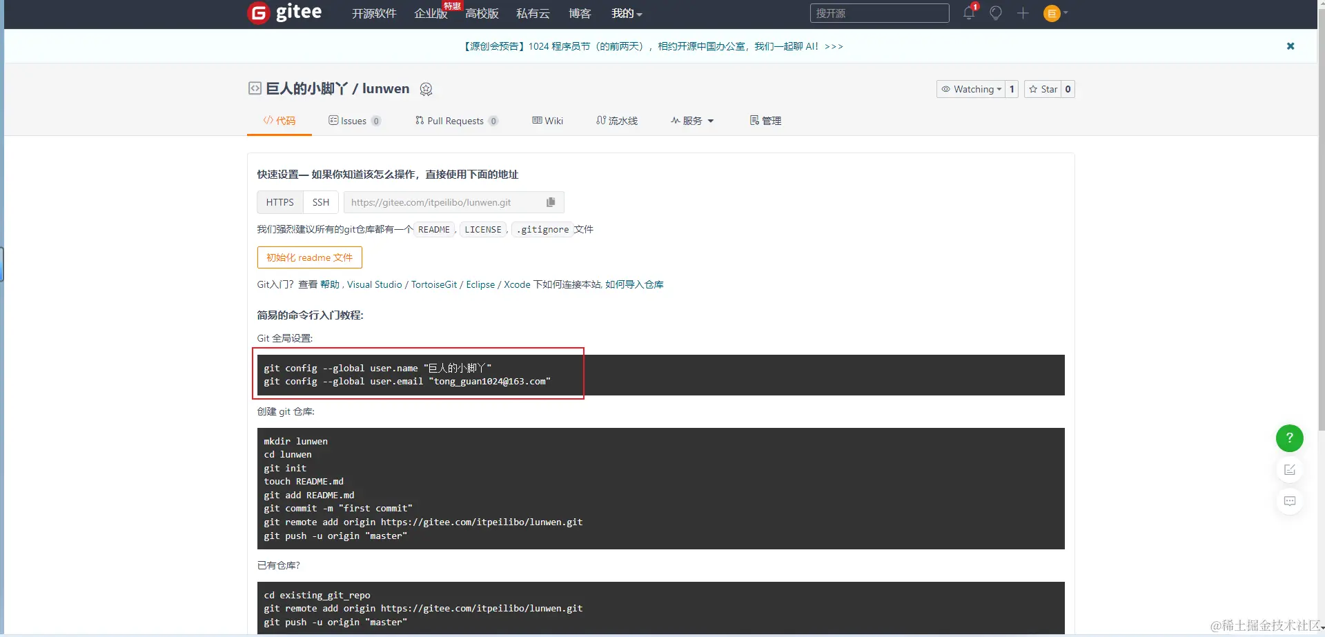Open the Eclipse guide link
1325x637 pixels.
[x=480, y=284]
